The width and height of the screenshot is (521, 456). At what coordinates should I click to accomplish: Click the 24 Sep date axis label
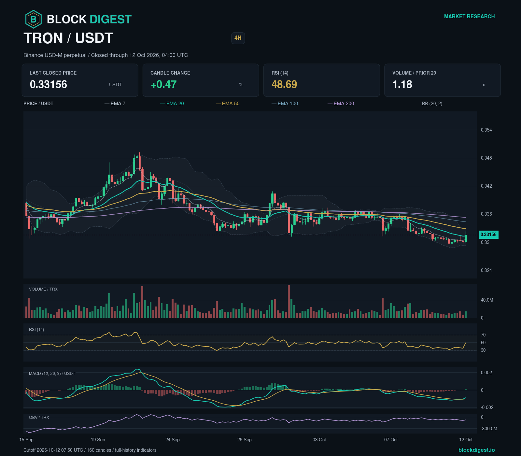click(173, 440)
